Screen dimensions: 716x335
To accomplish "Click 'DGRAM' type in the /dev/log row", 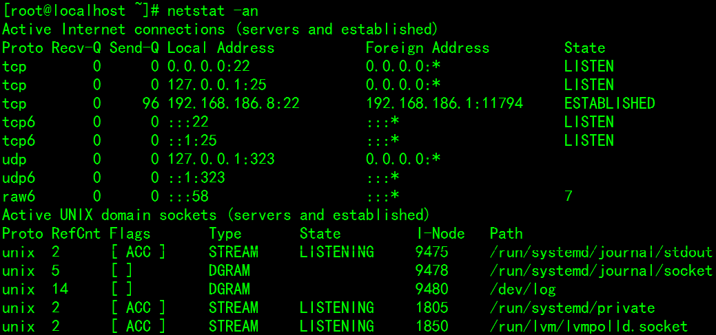I will click(x=229, y=290).
